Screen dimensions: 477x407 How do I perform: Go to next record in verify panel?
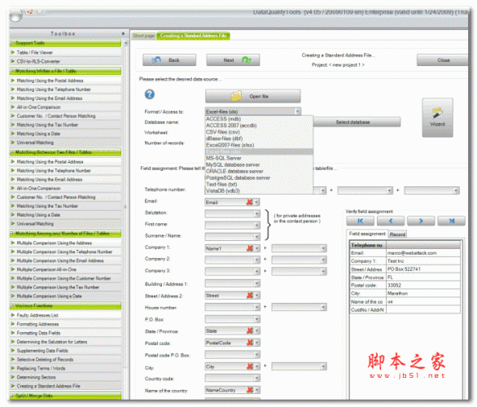[x=421, y=221]
